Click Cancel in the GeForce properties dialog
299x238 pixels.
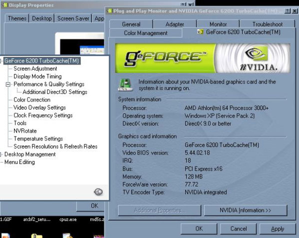coord(239,228)
